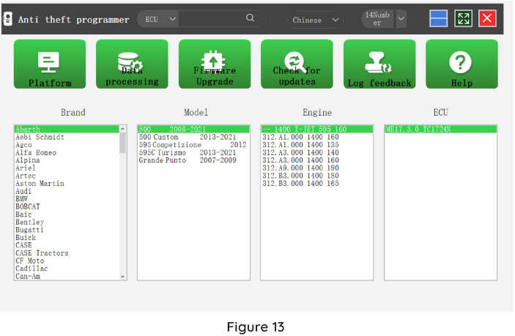Image resolution: width=515 pixels, height=336 pixels.
Task: Select brand Alfa Romeo
Action: (67, 152)
